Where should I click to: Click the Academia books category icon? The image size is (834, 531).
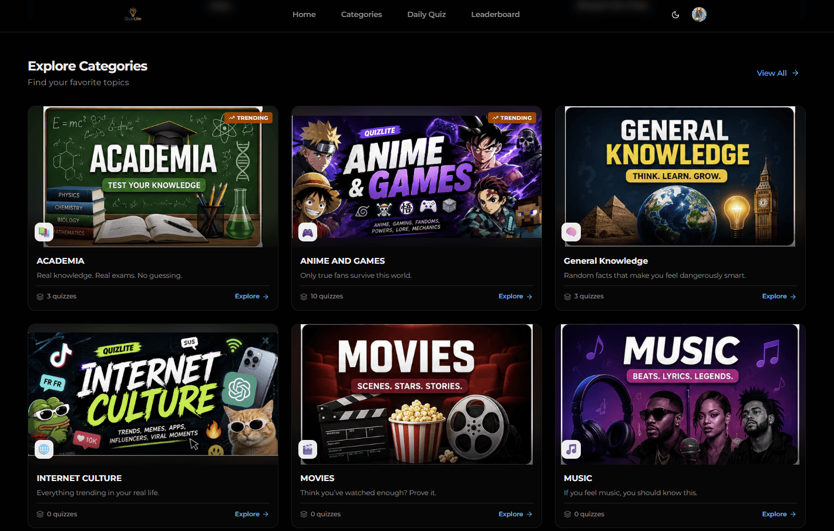[x=44, y=232]
